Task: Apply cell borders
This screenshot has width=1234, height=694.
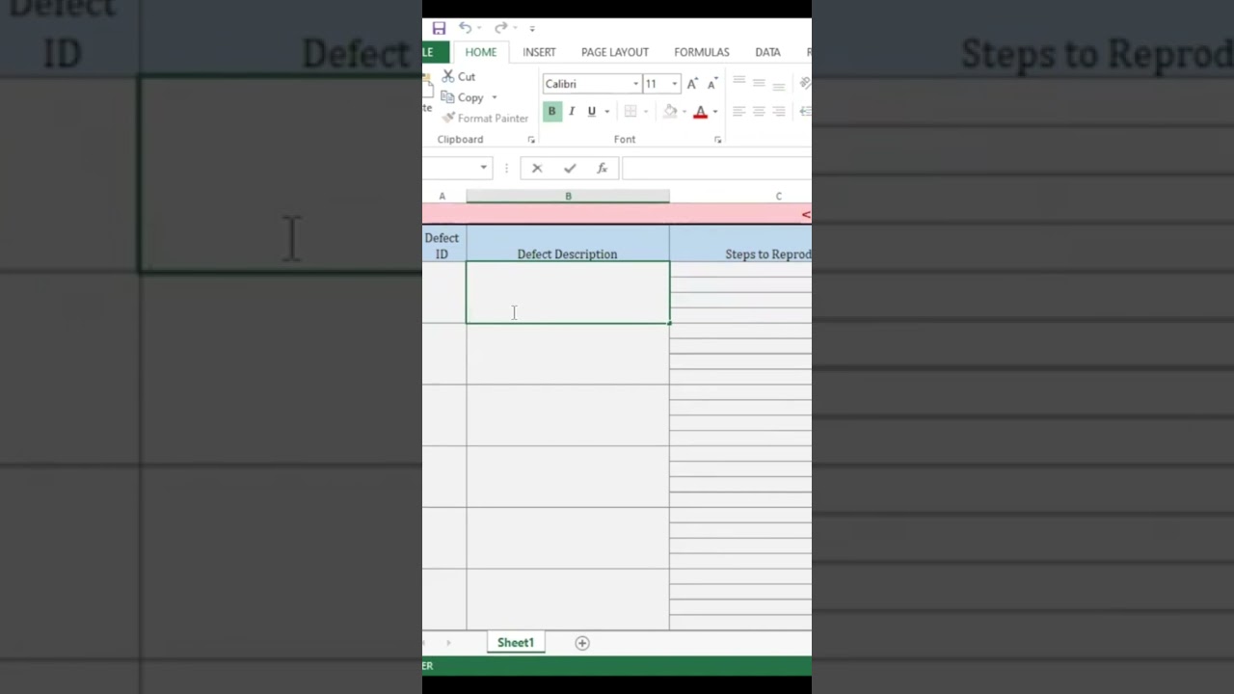Action: 630,111
